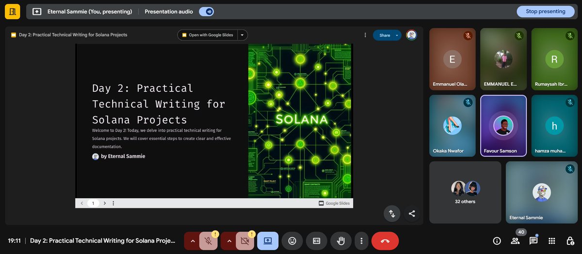This screenshot has width=582, height=254.
Task: Open the emoji reactions button
Action: click(x=292, y=241)
